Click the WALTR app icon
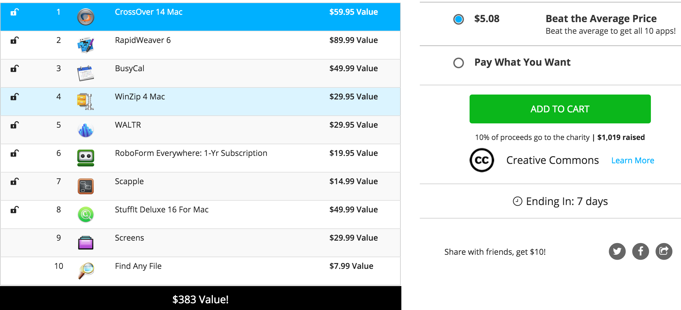This screenshot has width=681, height=310. (86, 130)
